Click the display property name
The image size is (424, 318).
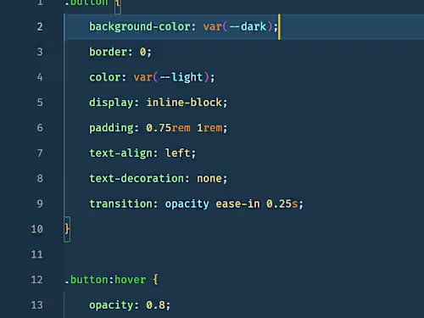[x=111, y=103]
